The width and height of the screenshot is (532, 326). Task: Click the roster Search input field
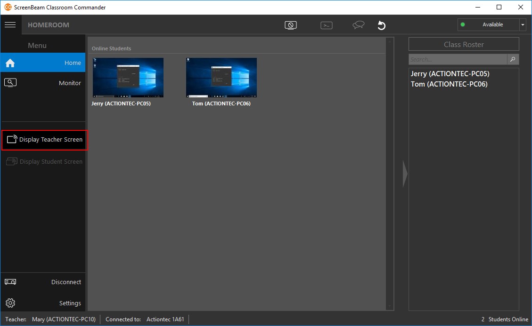tap(458, 59)
